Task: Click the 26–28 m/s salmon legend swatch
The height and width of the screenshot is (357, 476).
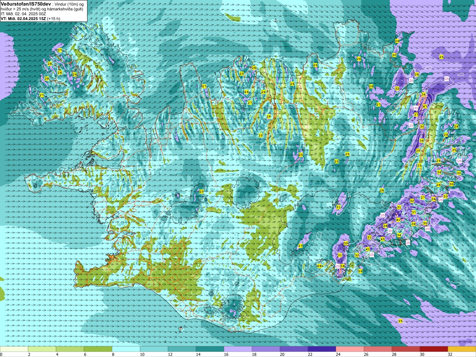Action: (378, 349)
